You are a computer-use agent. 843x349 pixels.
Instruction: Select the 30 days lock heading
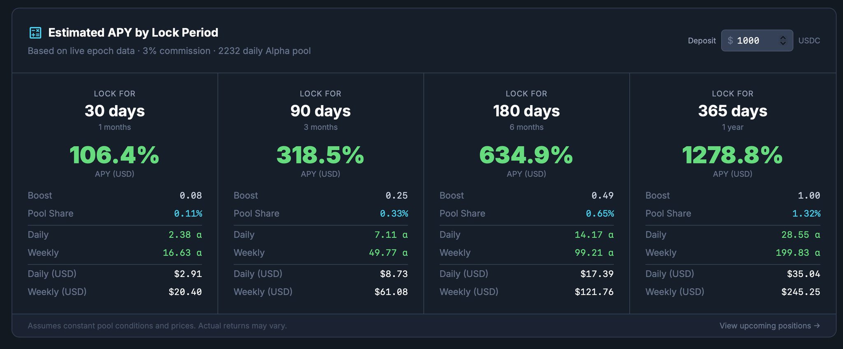[x=114, y=111]
